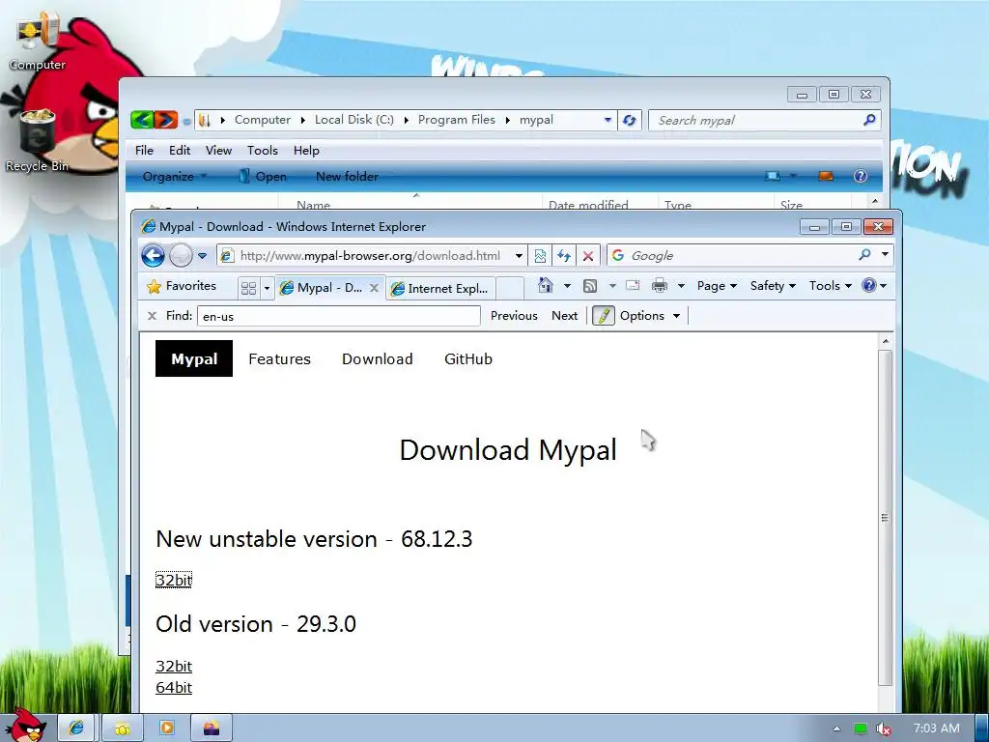Go to Home page icon

(x=546, y=285)
